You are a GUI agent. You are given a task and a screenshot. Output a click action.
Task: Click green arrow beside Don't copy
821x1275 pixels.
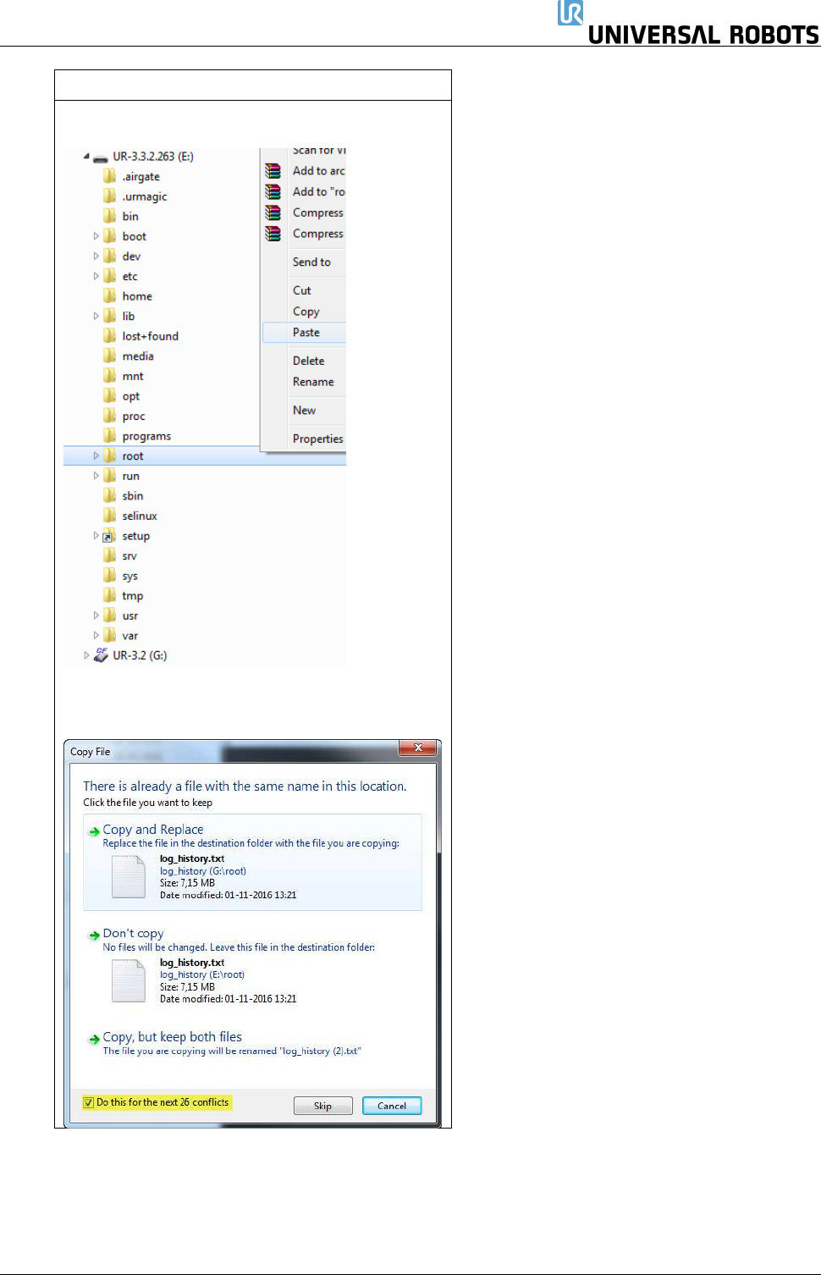(x=95, y=936)
